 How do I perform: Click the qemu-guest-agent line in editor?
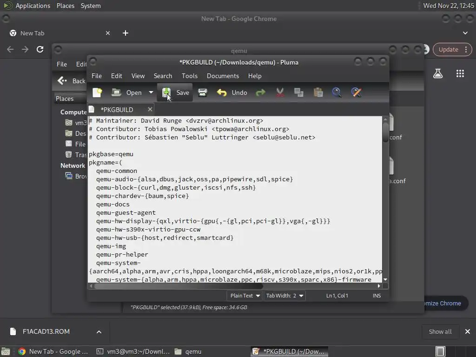coord(126,213)
